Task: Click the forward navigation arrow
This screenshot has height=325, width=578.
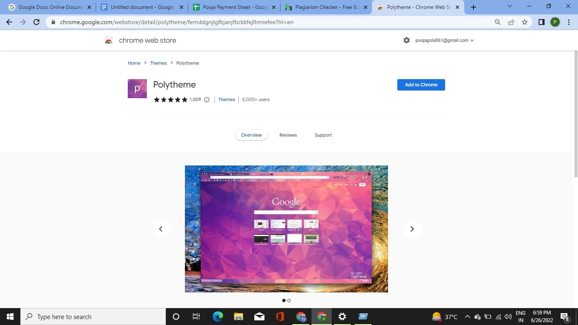Action: point(23,22)
